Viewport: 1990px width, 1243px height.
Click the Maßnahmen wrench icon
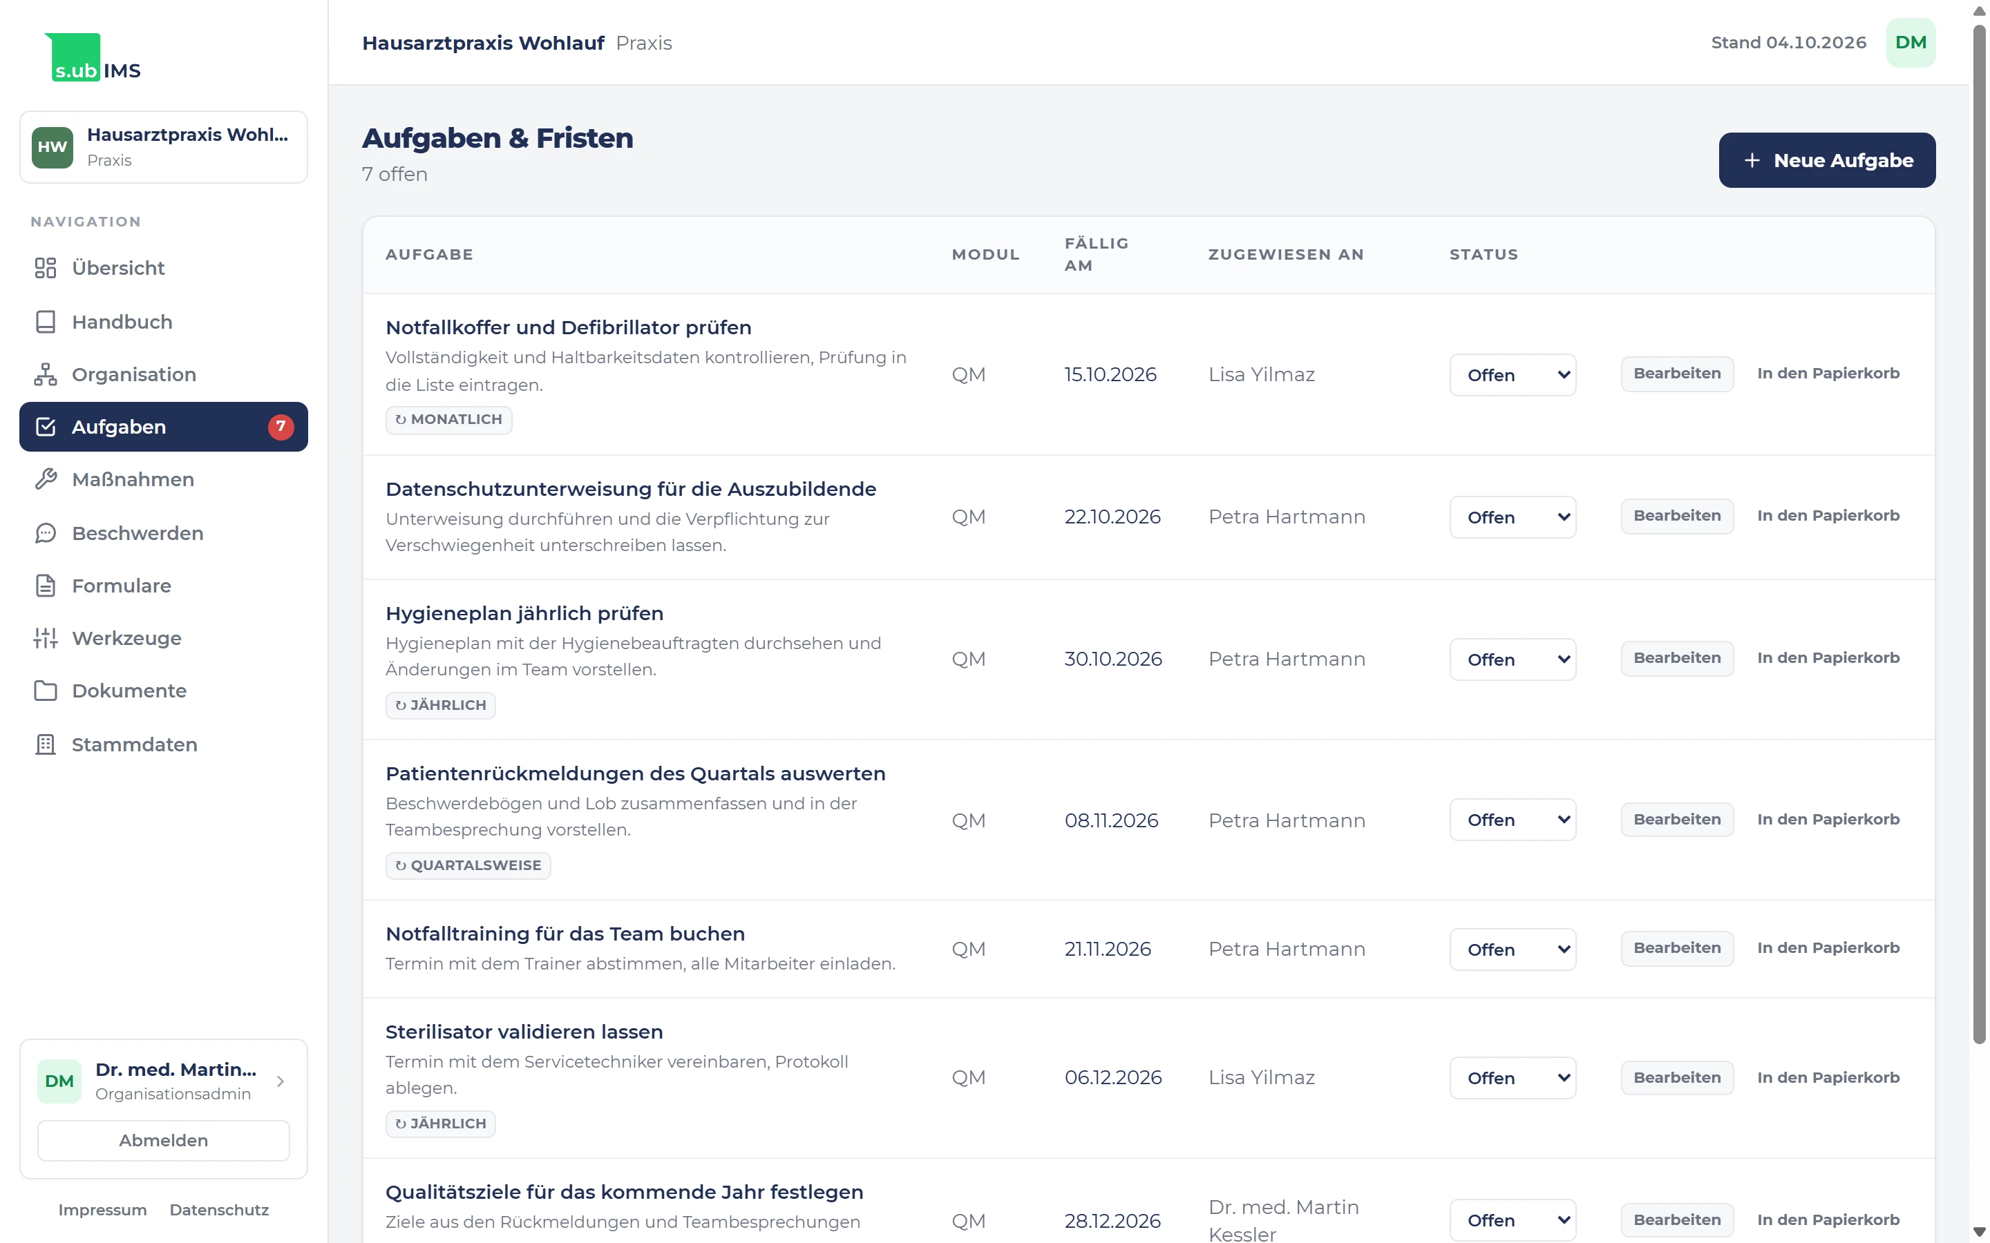(45, 479)
